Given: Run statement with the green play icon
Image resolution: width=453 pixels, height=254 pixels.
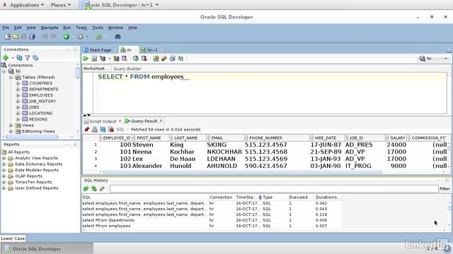Looking at the screenshot, I should pos(86,59).
